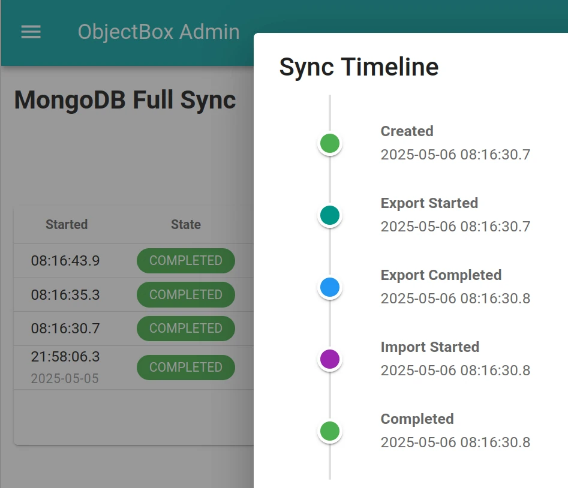Click the COMPLETED badge beside 21:58:06.3
568x488 pixels.
click(x=185, y=367)
